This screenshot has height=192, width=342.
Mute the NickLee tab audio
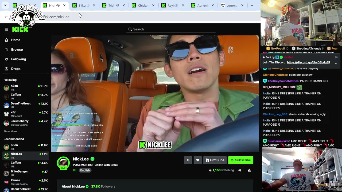[58, 5]
